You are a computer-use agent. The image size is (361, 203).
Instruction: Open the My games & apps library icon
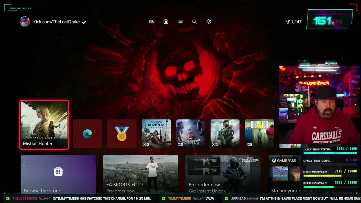151,22
